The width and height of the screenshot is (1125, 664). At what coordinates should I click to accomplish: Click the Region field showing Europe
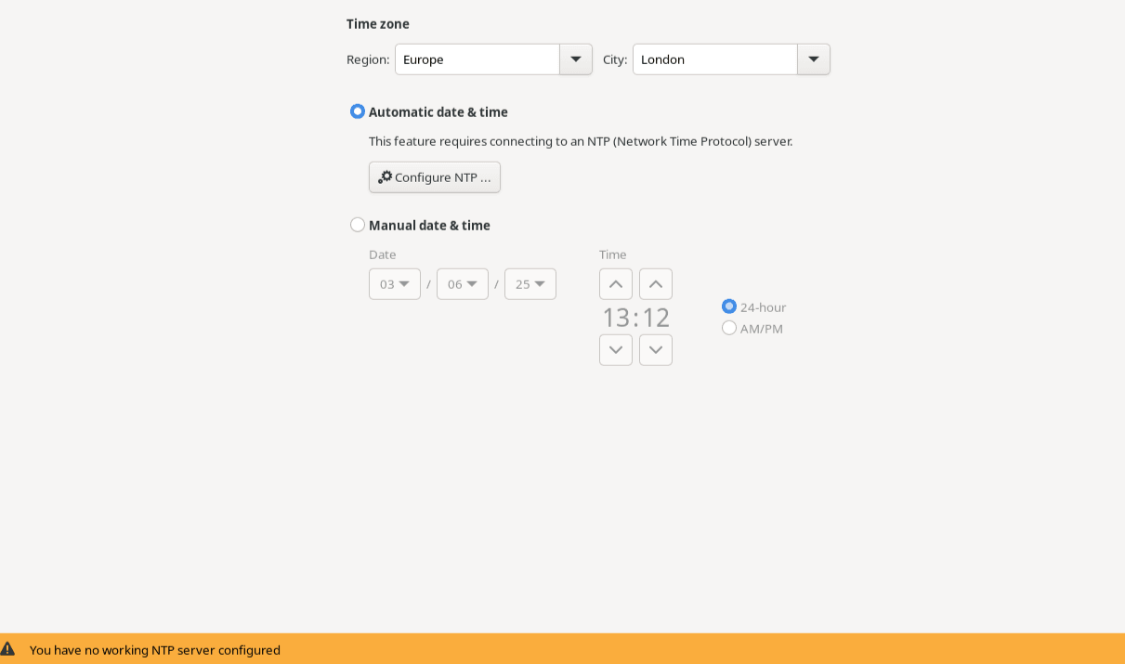[477, 59]
